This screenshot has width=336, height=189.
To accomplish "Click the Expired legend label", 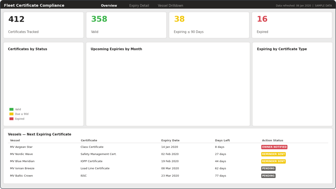I will pyautogui.click(x=19, y=119).
